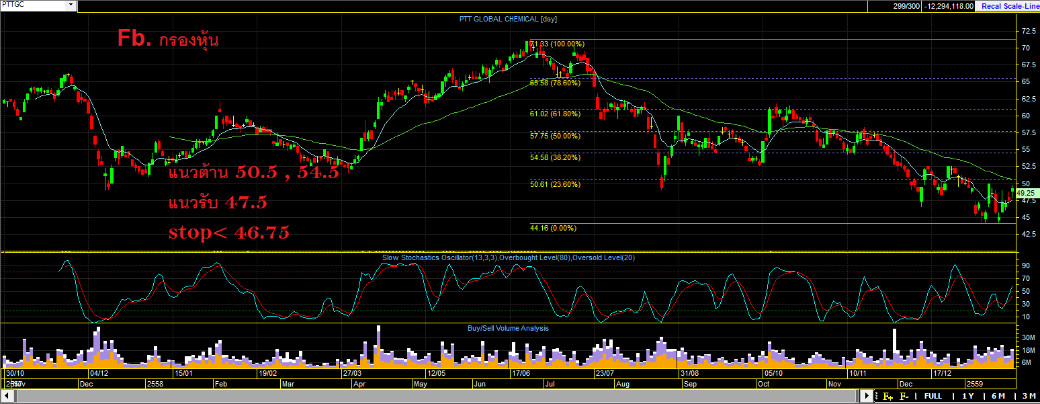
Task: Click the -12,294,118.00 value field
Action: tap(949, 6)
